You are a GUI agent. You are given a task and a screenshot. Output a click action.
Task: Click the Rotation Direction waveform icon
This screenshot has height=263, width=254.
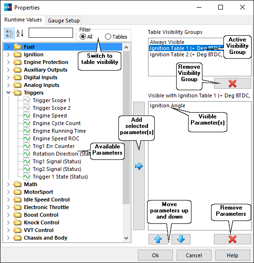pyautogui.click(x=27, y=154)
